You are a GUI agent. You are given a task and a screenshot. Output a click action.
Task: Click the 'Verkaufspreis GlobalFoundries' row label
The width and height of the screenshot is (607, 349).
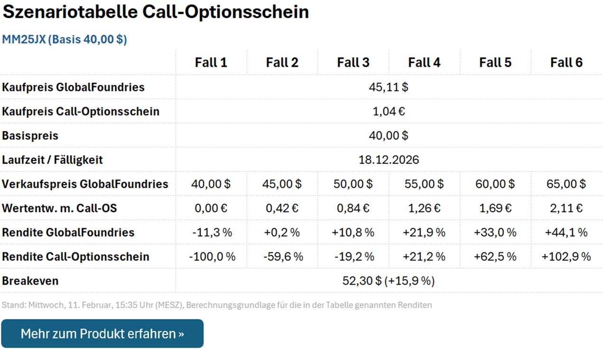[x=84, y=184]
